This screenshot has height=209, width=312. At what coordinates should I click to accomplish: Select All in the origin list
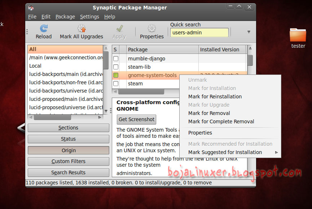65,49
